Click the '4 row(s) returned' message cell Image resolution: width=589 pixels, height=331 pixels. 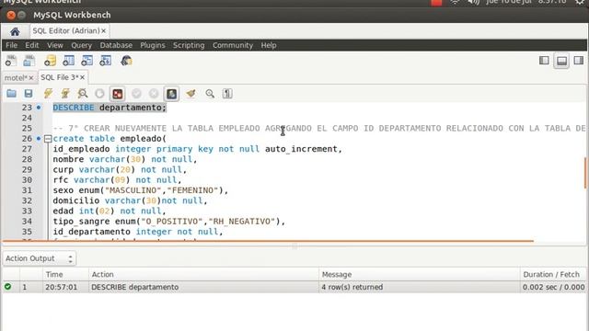click(352, 287)
